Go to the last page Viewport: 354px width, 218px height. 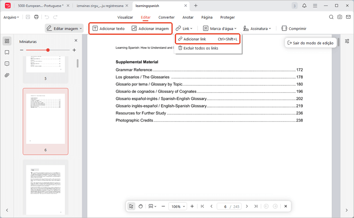(x=256, y=206)
